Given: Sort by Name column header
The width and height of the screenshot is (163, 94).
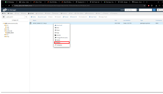Looking at the screenshot, I should pos(35,20).
